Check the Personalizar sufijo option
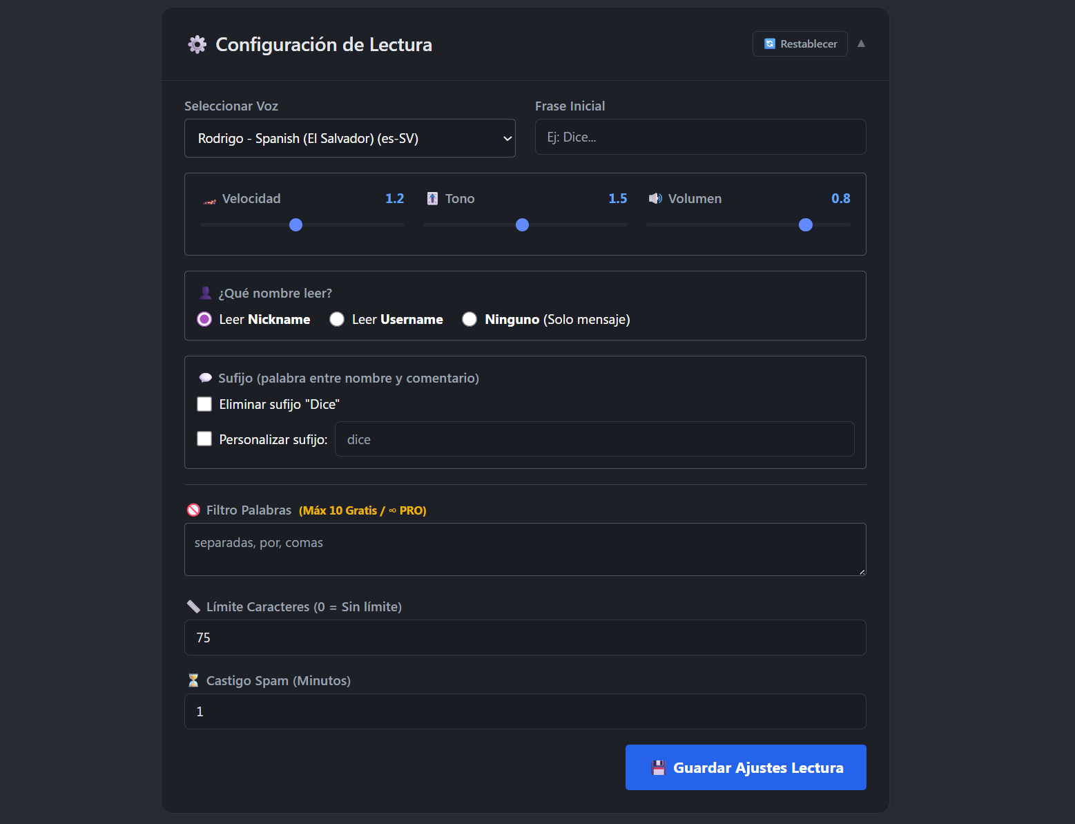Viewport: 1075px width, 824px height. click(x=204, y=438)
